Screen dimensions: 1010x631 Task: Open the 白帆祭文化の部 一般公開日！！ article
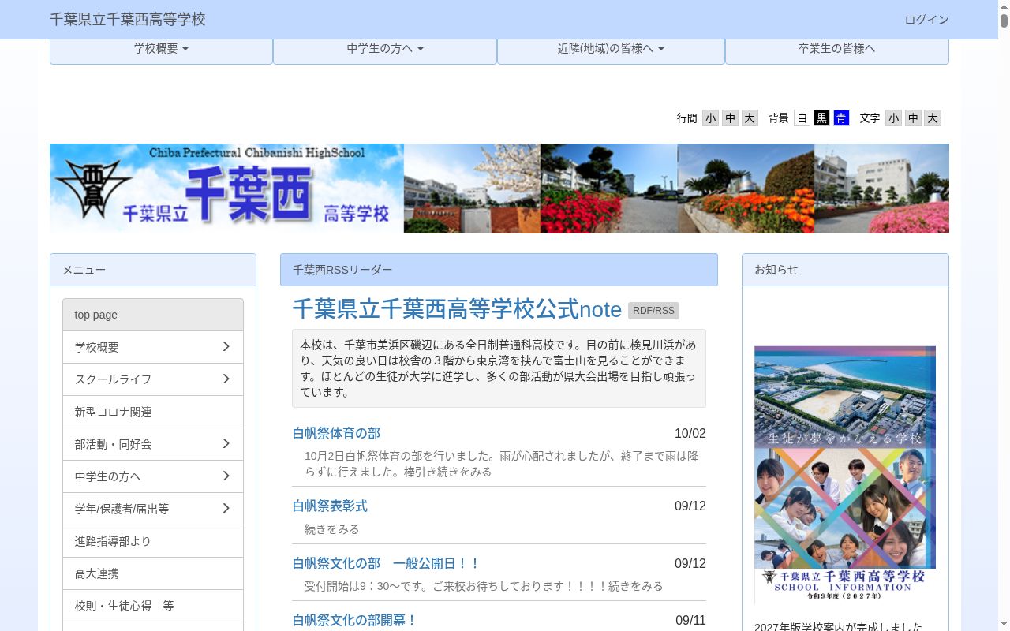[386, 563]
